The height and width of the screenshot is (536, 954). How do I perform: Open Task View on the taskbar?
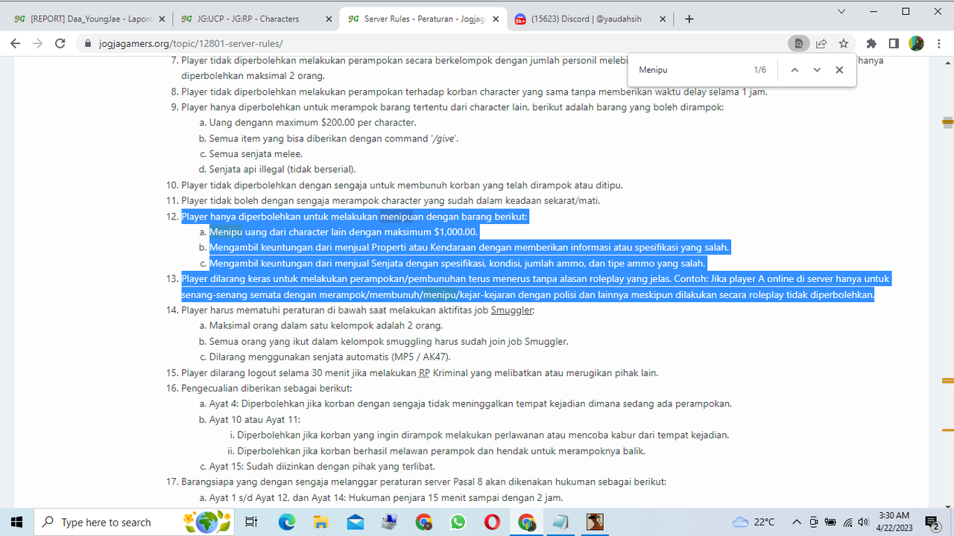coord(251,522)
